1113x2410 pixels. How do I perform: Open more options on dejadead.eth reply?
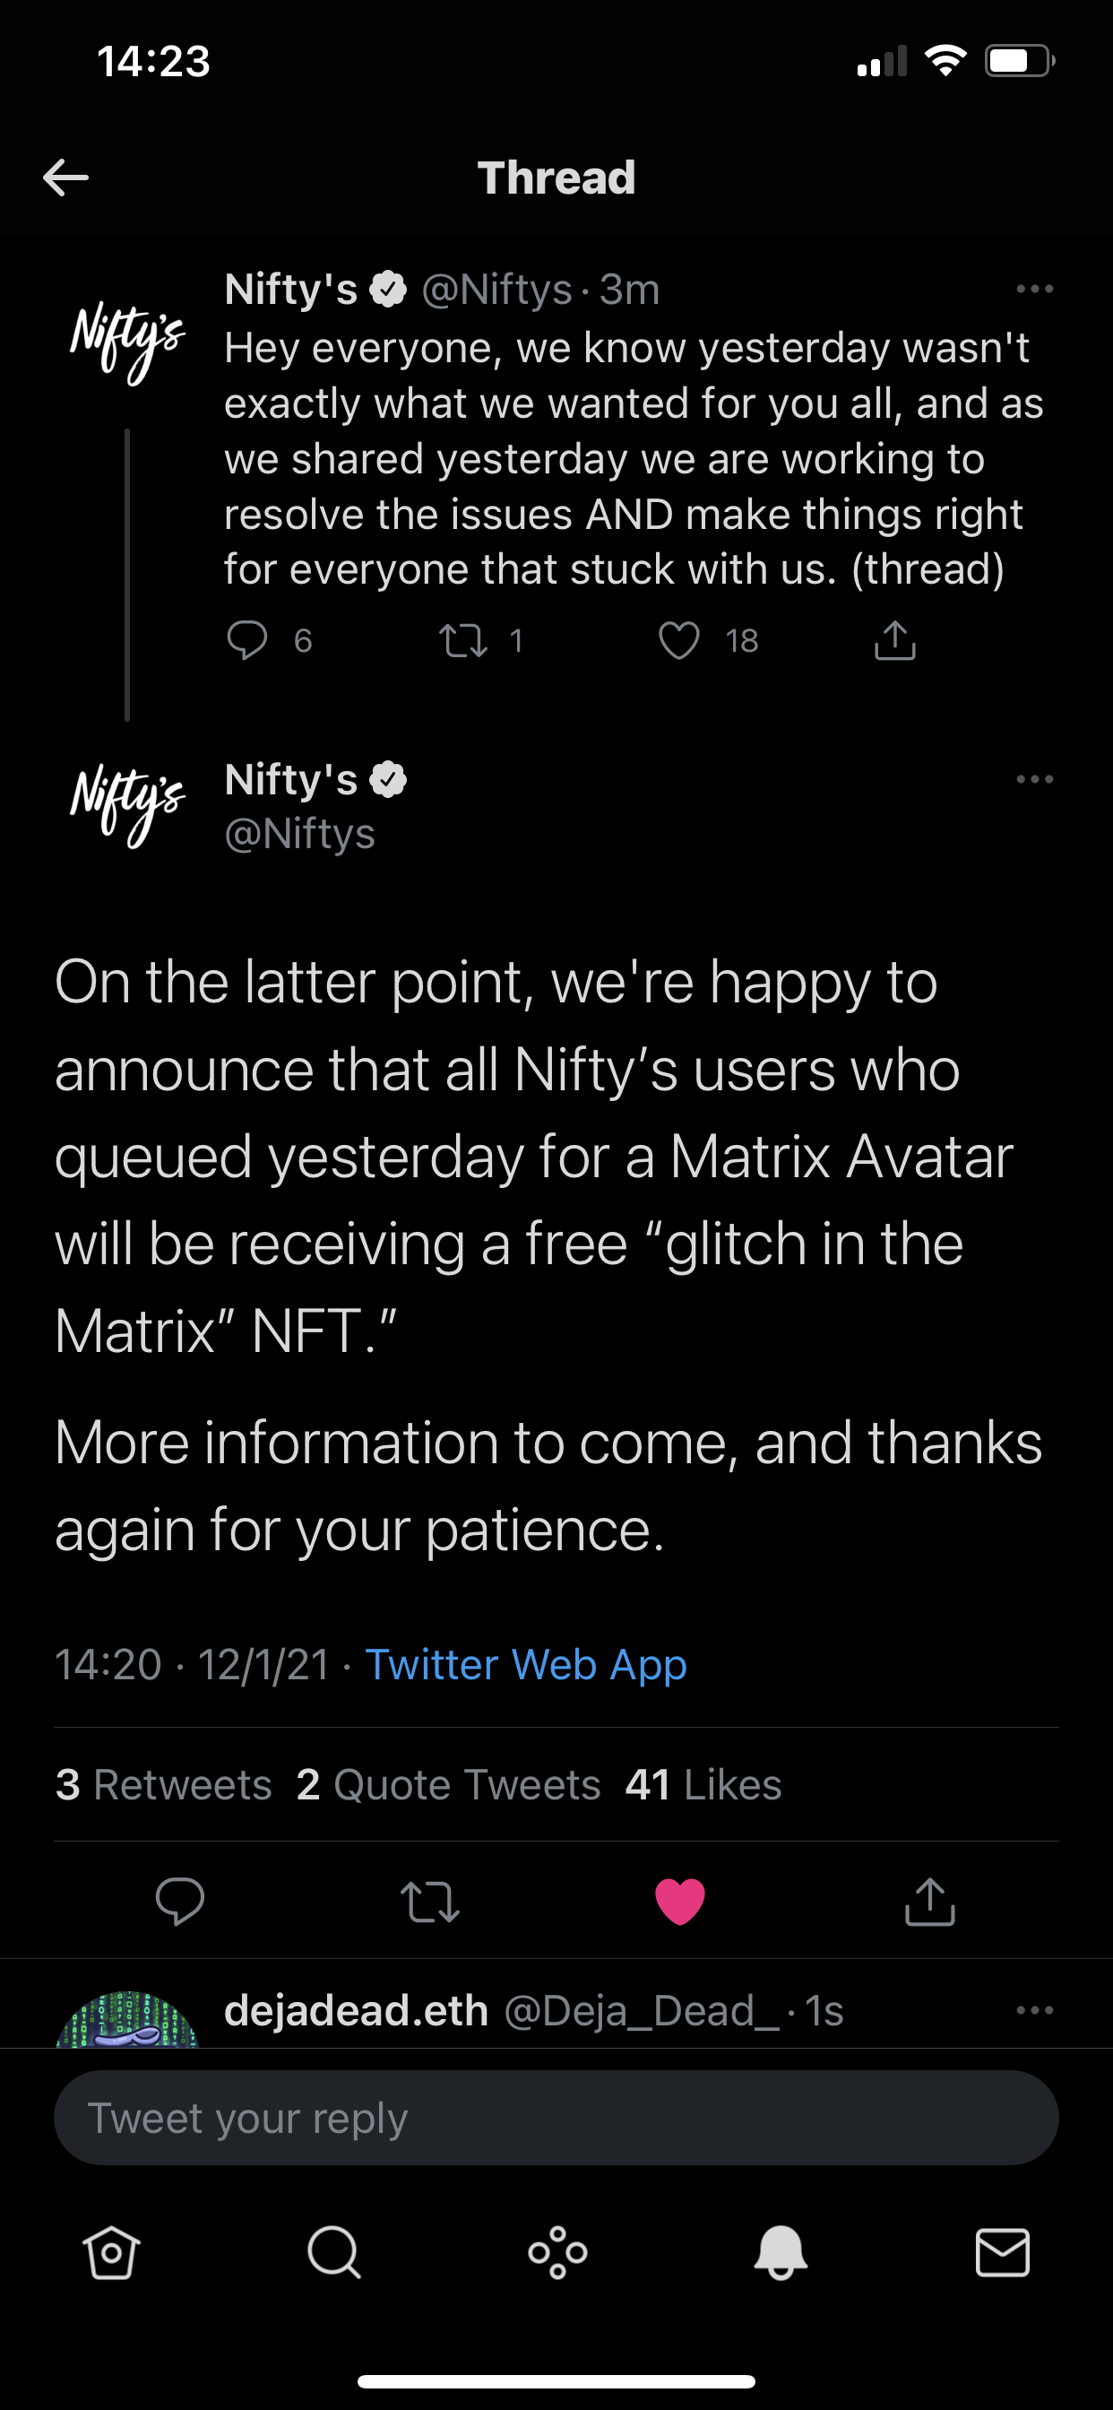coord(1034,2010)
